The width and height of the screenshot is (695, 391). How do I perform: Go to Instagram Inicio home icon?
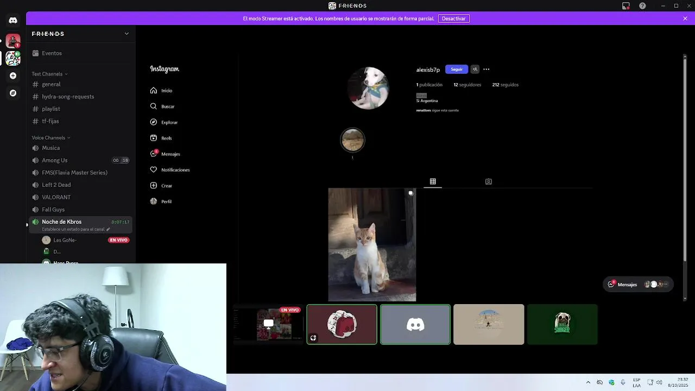(x=154, y=91)
